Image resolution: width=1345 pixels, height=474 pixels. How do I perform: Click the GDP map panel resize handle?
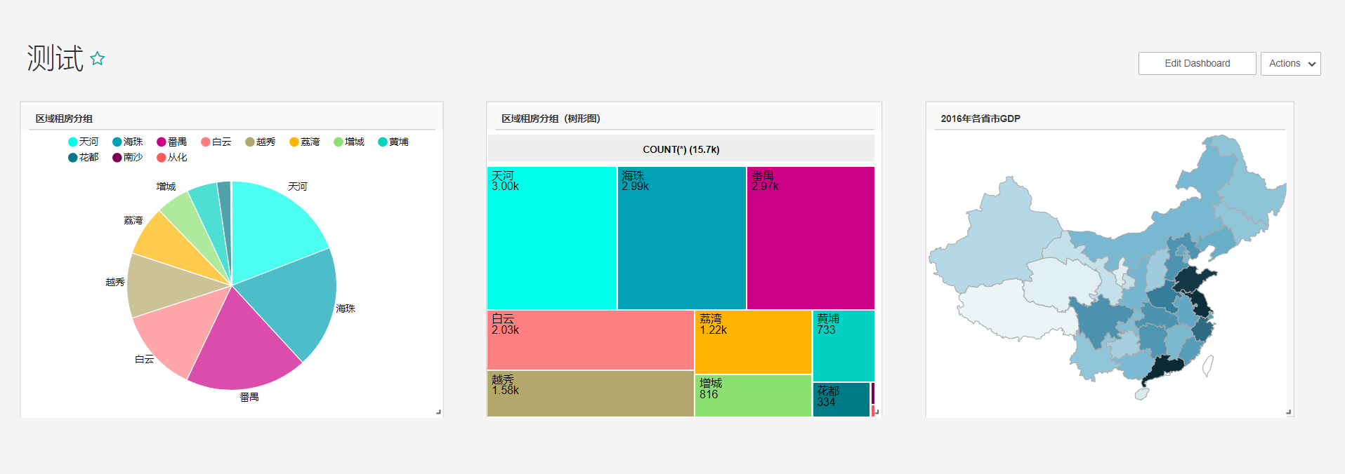point(1288,412)
